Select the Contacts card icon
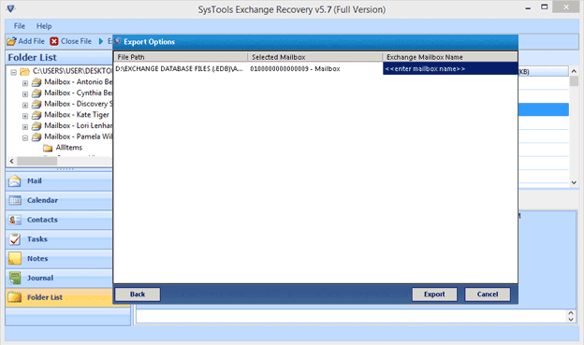Screen dimensions: 584x345 pyautogui.click(x=15, y=220)
